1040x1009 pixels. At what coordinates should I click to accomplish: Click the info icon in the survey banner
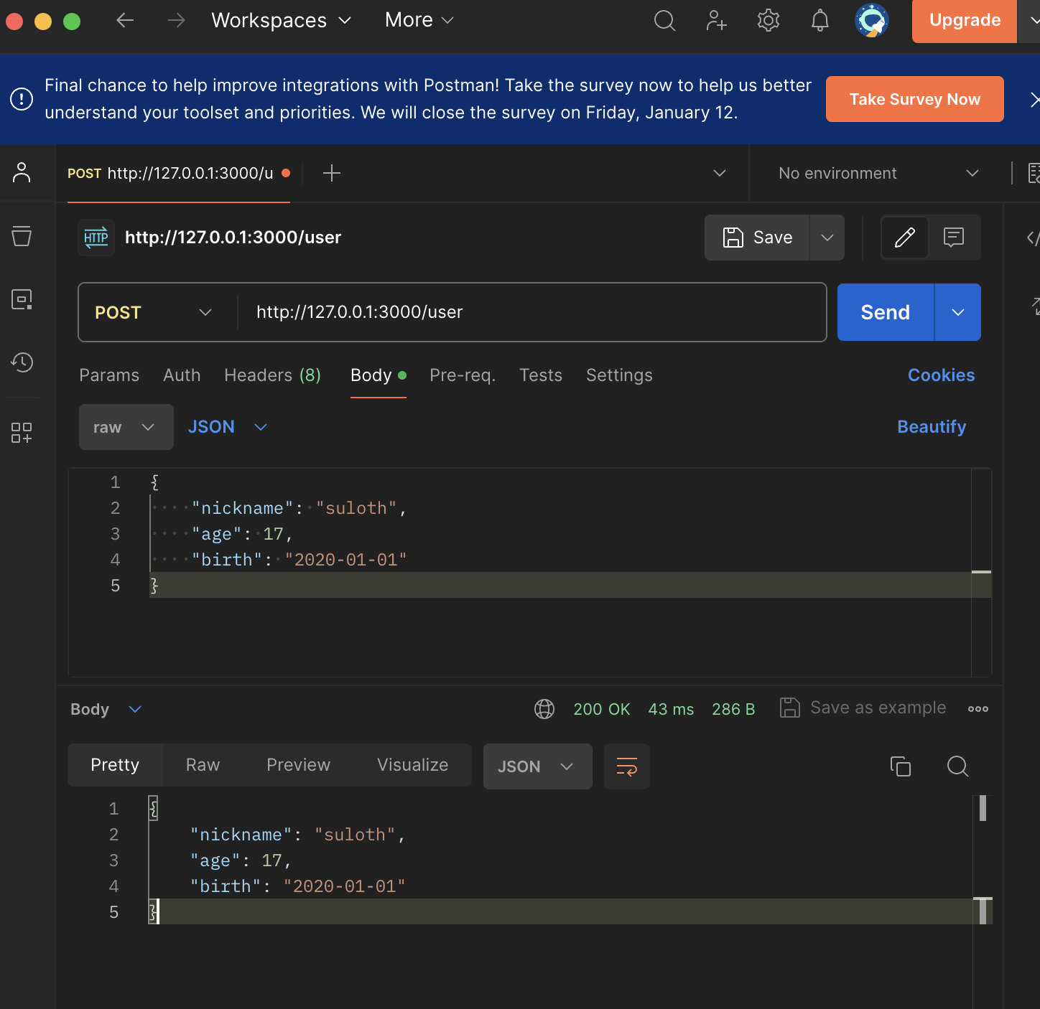click(x=22, y=99)
